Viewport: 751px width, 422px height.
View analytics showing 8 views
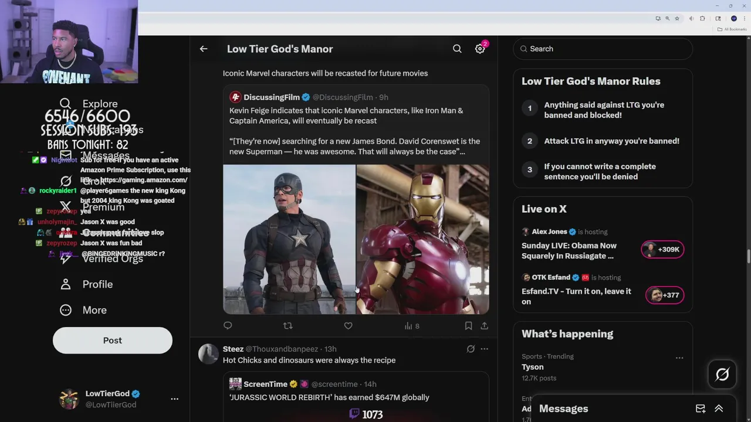(x=412, y=326)
